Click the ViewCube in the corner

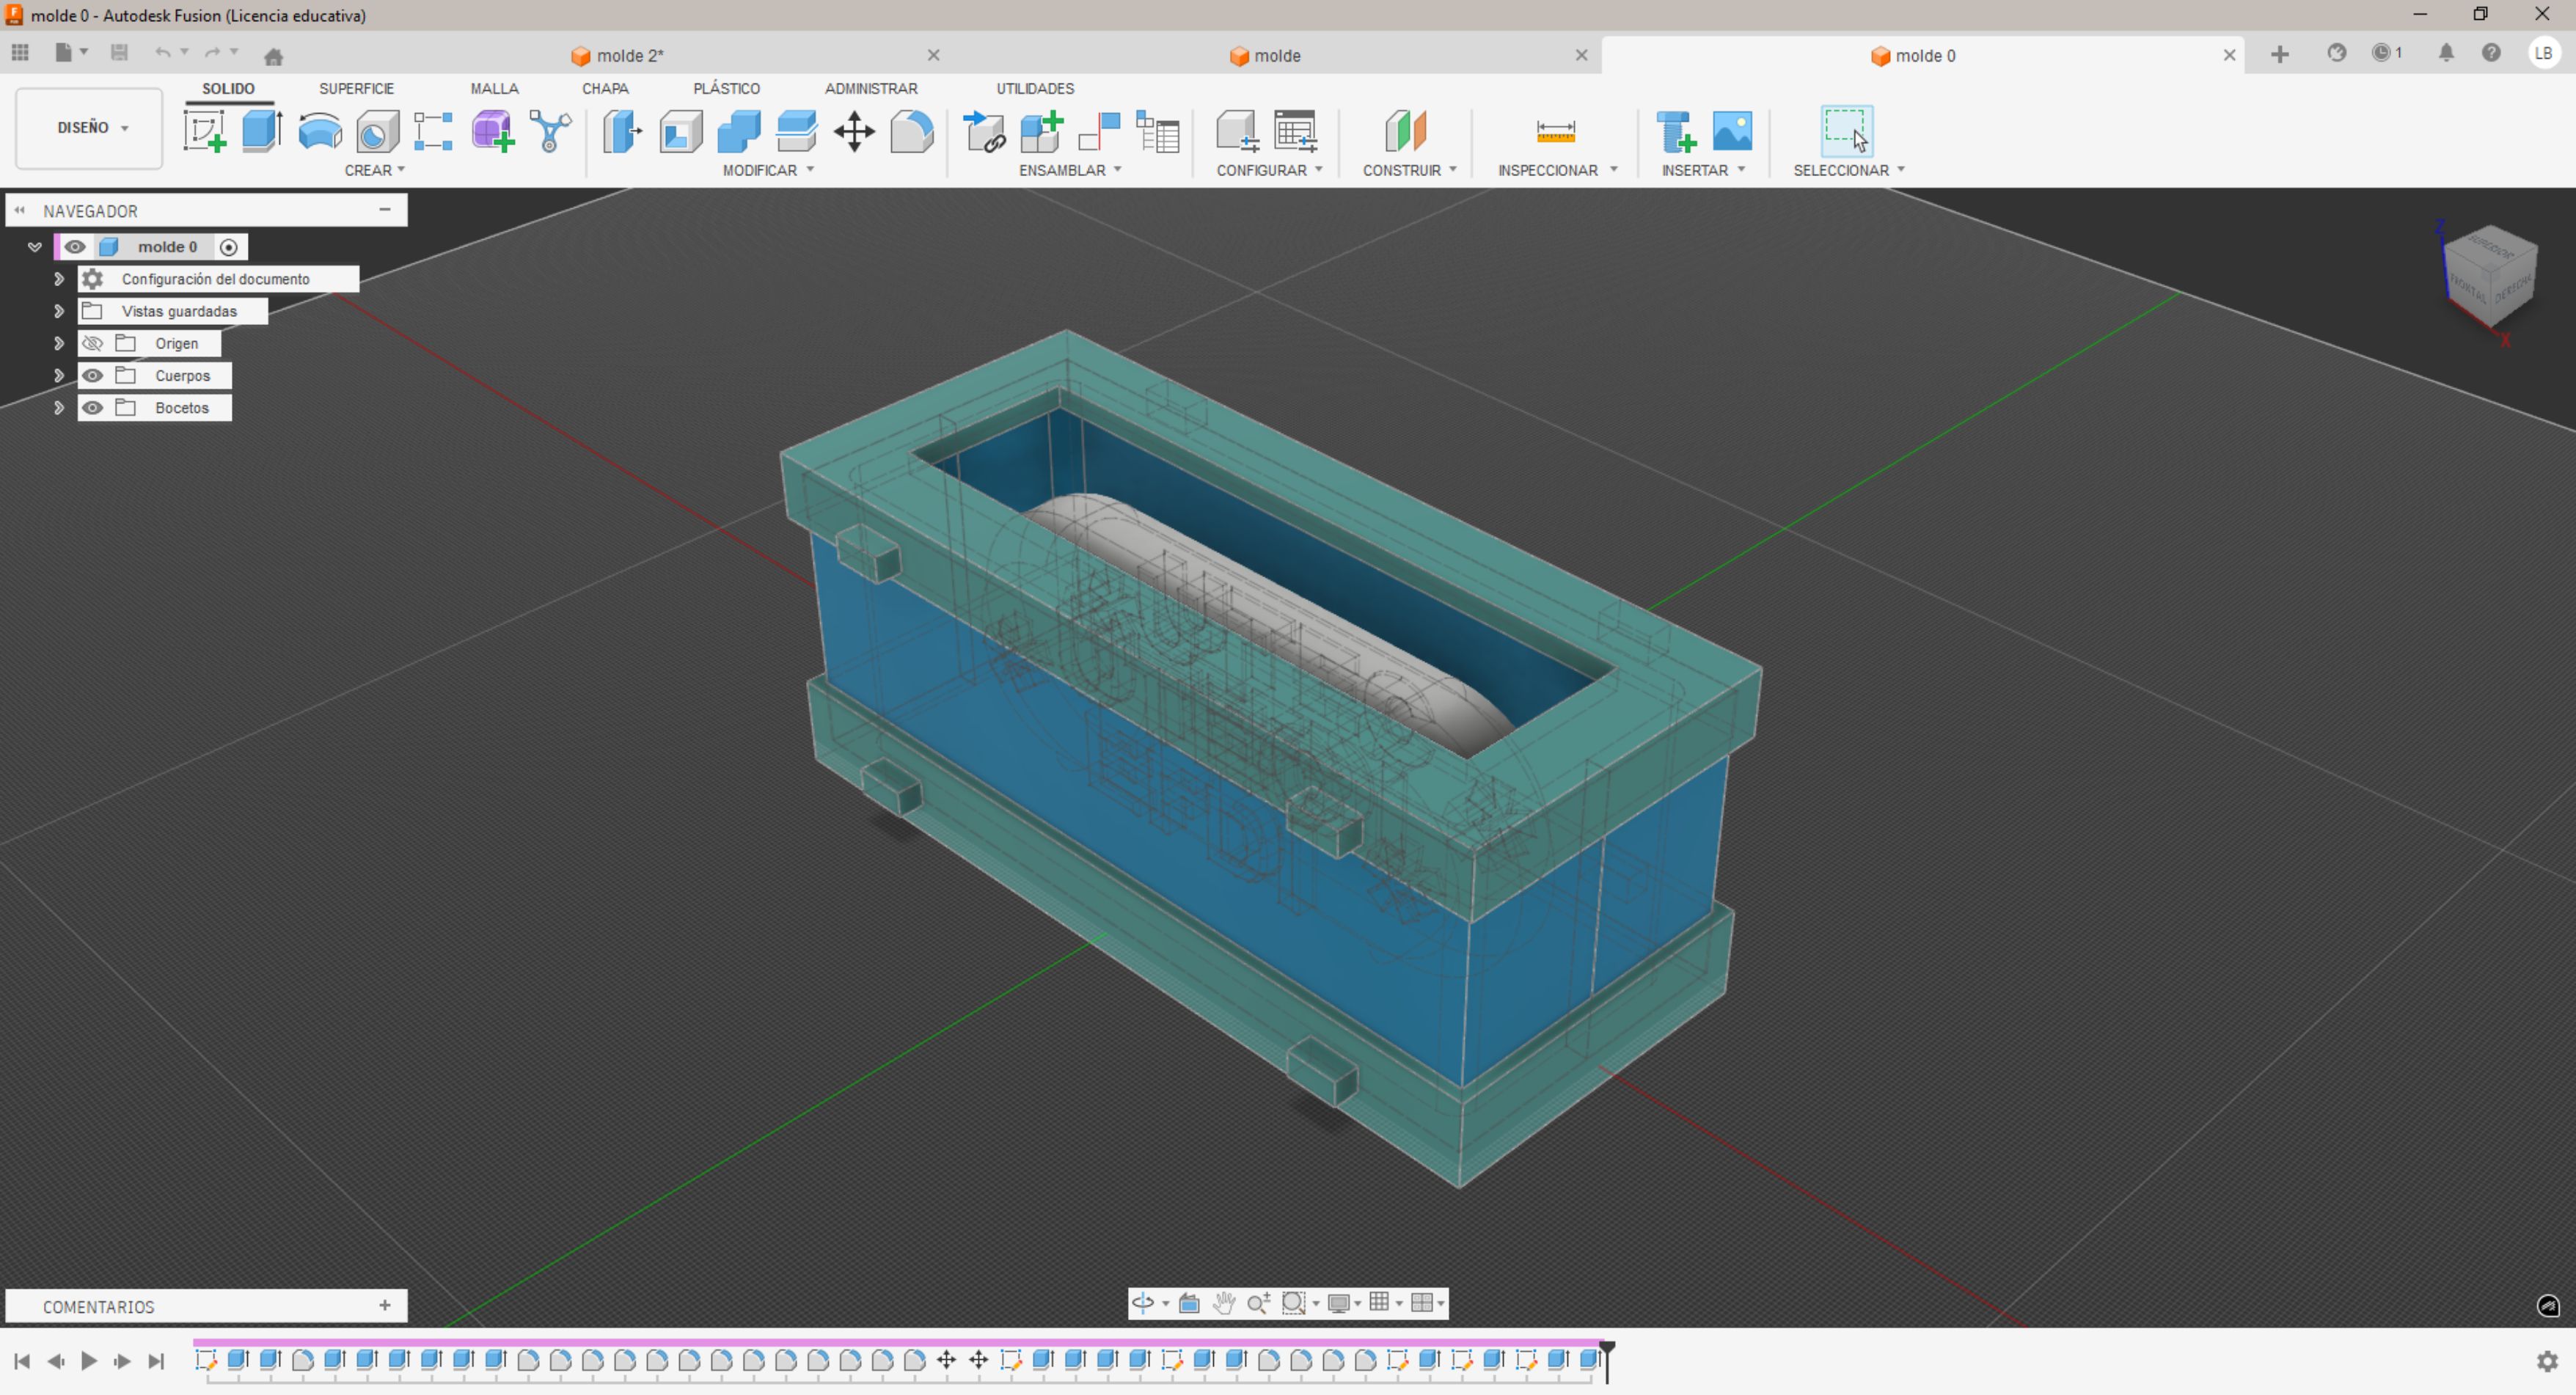2490,274
